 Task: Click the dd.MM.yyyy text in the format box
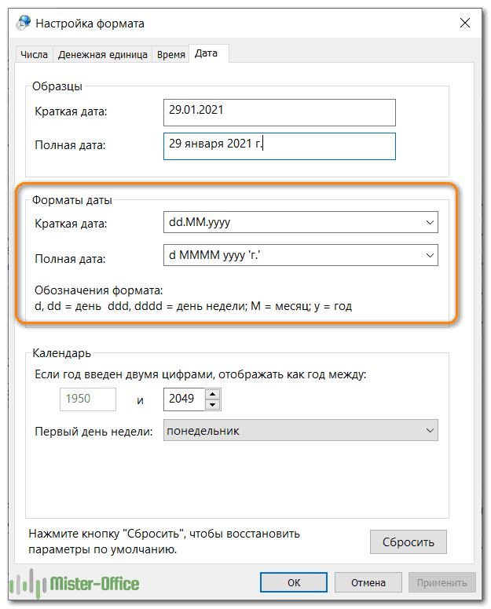[x=200, y=223]
